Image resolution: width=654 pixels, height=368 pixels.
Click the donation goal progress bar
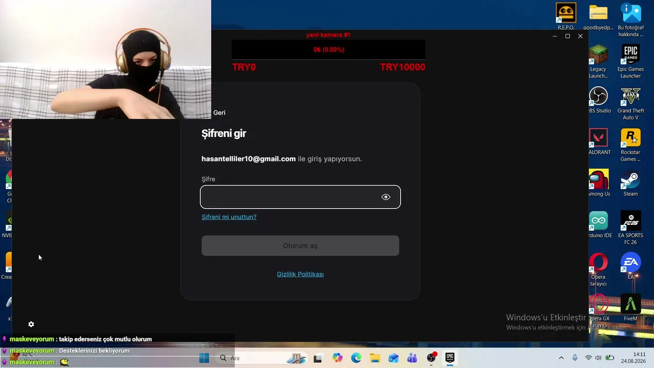point(329,50)
